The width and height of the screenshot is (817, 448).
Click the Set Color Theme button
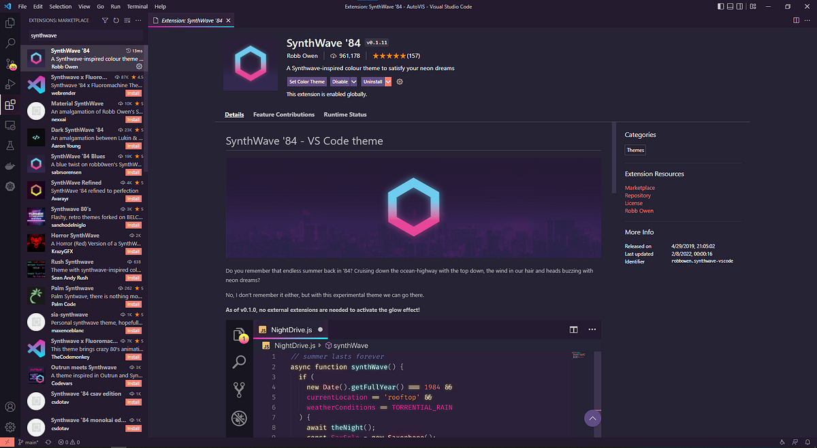(x=306, y=81)
